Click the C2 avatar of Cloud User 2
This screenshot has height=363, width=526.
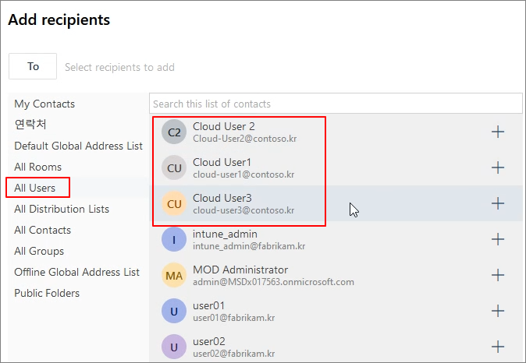coord(174,132)
